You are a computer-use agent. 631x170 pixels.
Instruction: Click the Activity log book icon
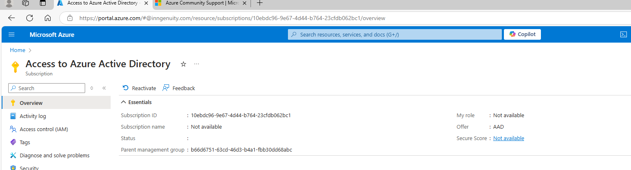coord(13,116)
